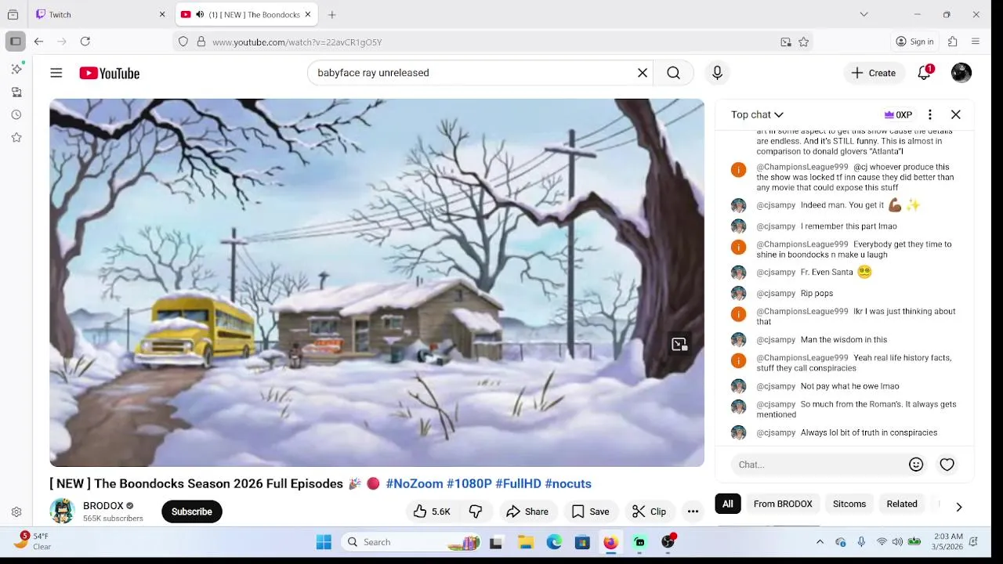Open bookmarks star sidebar icon
The image size is (1003, 564).
point(16,137)
